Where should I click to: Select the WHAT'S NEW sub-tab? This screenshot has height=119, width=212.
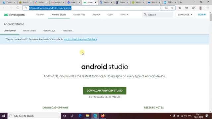tap(29, 31)
